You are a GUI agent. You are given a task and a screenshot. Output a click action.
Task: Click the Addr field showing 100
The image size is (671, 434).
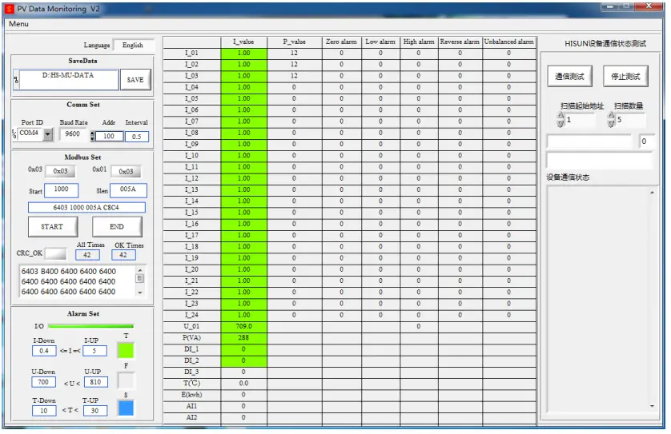(x=109, y=136)
